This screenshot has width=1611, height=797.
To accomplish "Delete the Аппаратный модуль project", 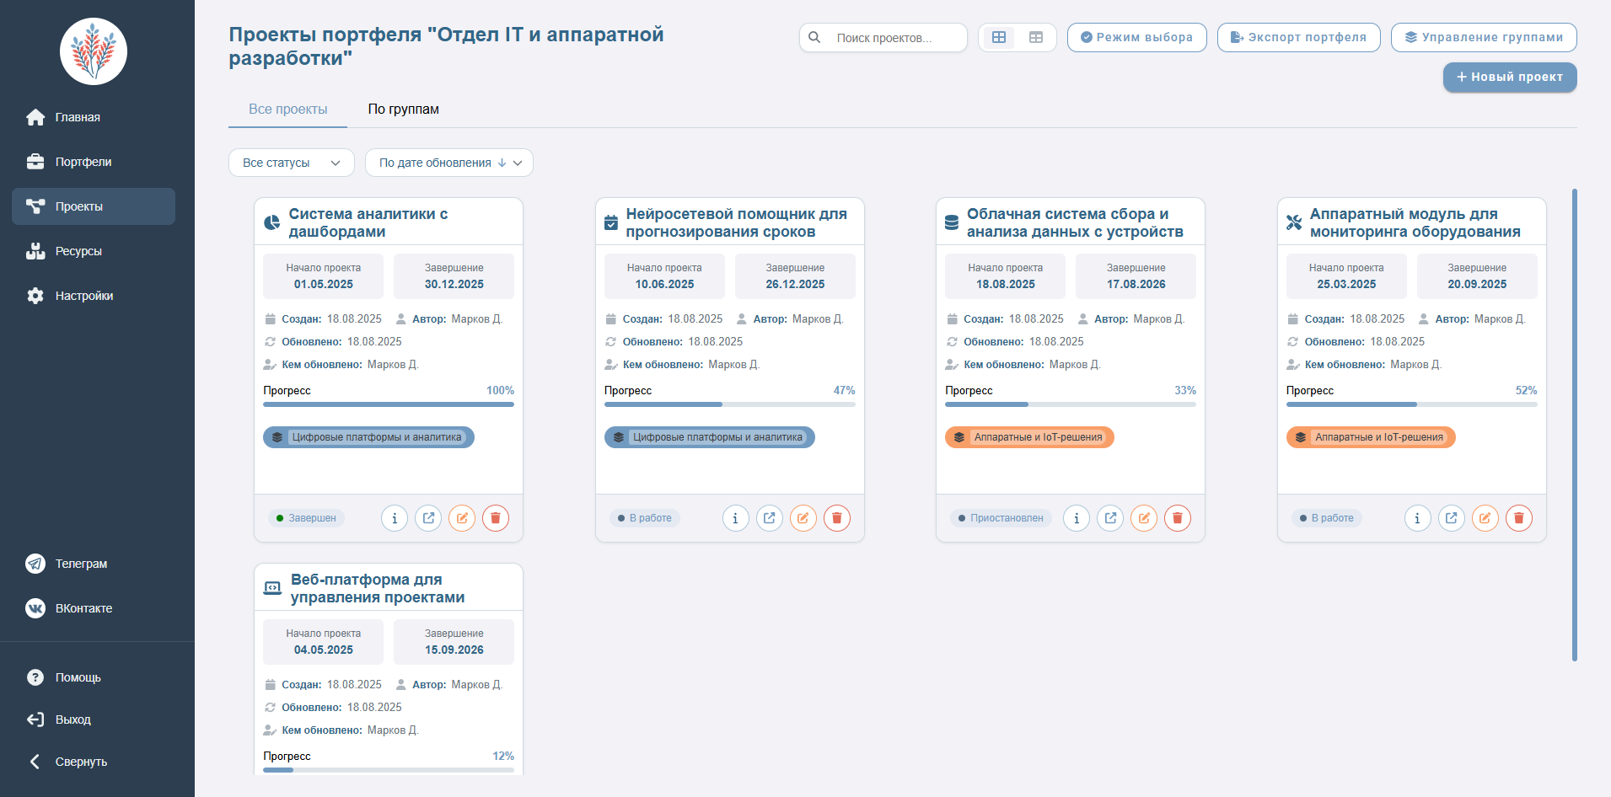I will (x=1518, y=518).
